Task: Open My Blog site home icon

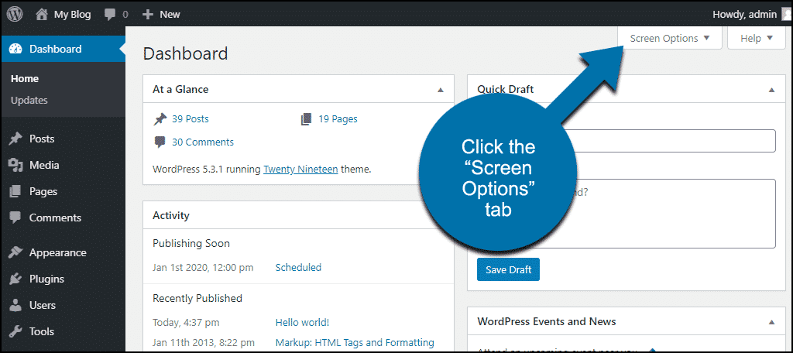Action: click(x=41, y=14)
